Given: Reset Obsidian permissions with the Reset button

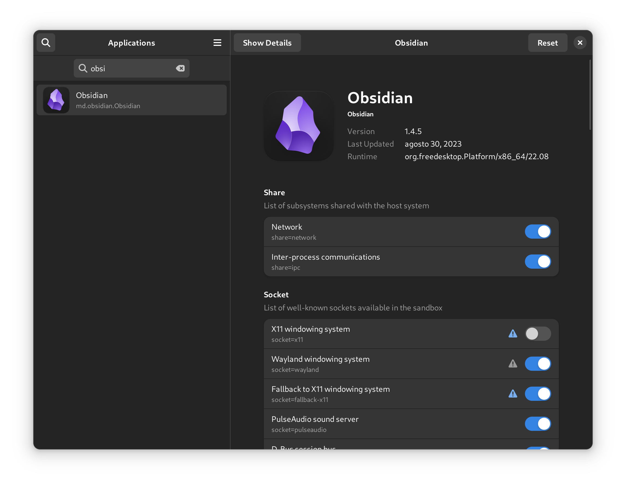Looking at the screenshot, I should pyautogui.click(x=547, y=42).
